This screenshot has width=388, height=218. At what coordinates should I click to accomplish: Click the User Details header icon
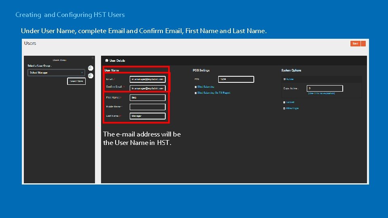click(x=107, y=61)
